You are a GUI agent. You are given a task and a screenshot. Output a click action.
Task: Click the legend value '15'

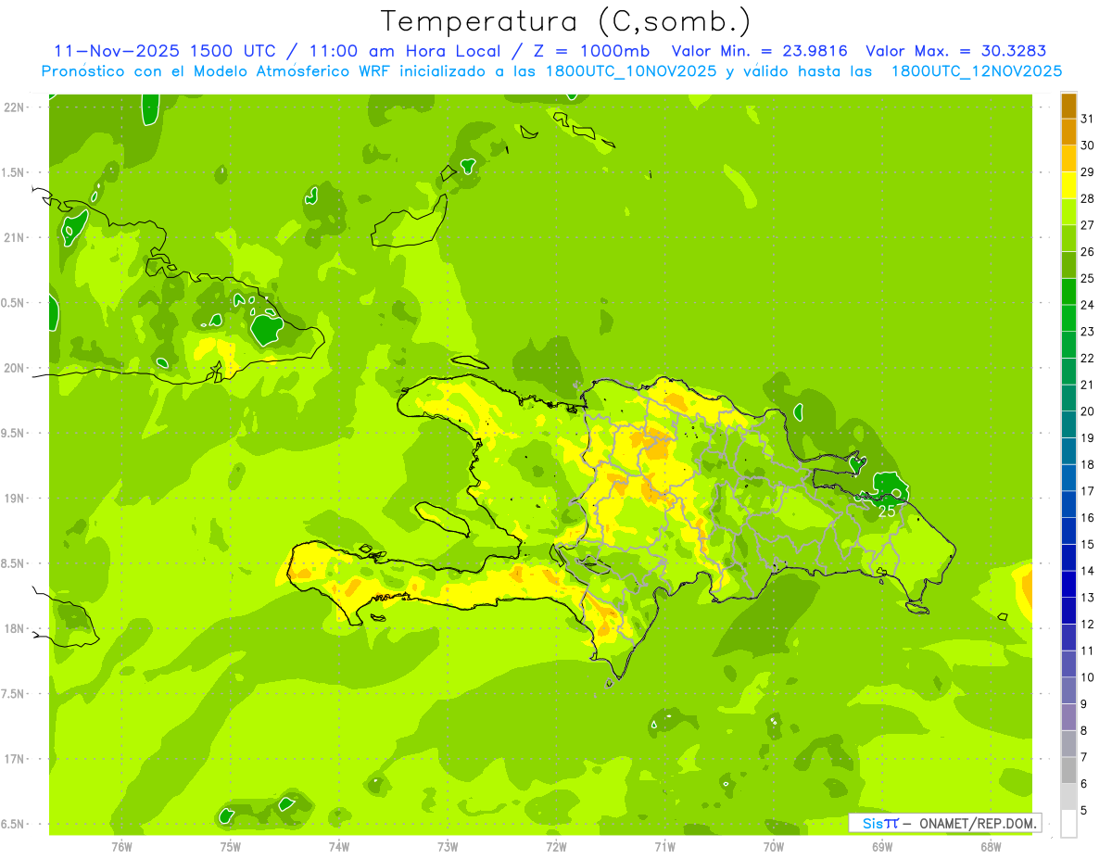pos(1087,545)
